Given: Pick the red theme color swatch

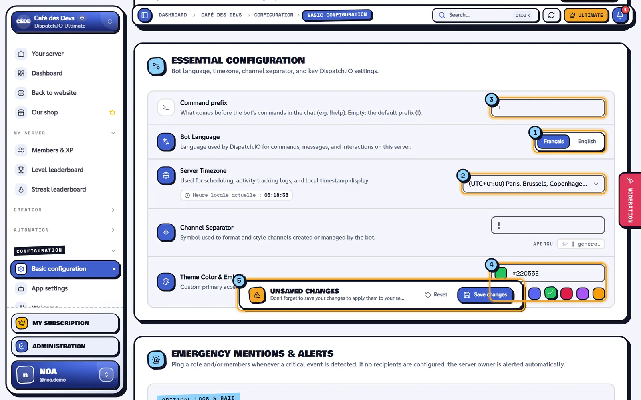Looking at the screenshot, I should click(x=566, y=294).
